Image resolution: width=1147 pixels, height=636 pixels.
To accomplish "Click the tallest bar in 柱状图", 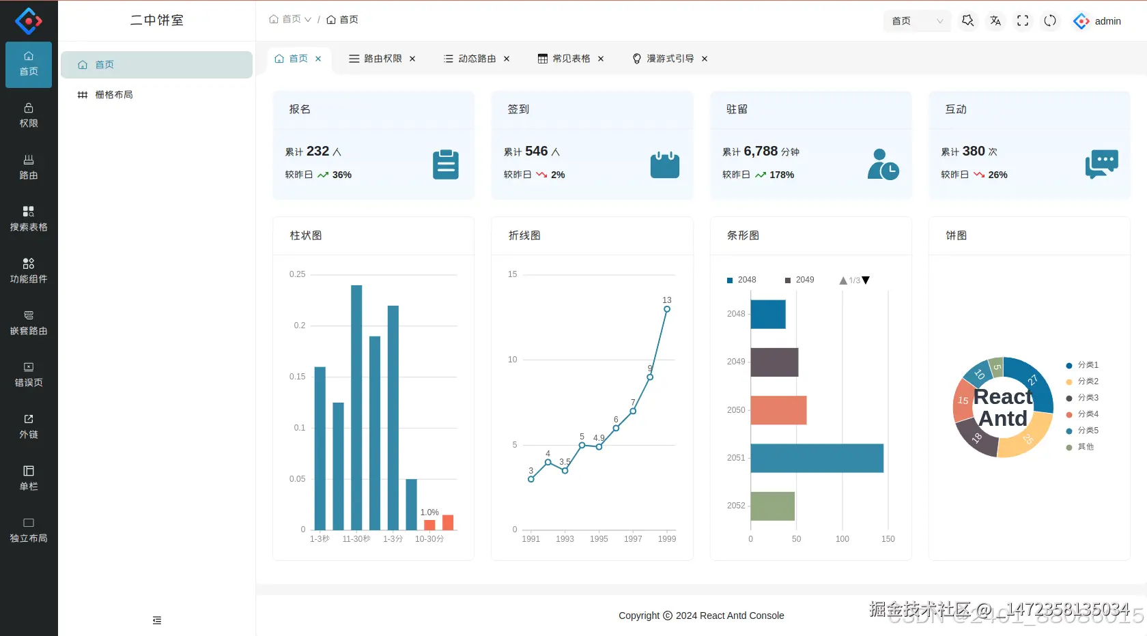I will pos(356,407).
